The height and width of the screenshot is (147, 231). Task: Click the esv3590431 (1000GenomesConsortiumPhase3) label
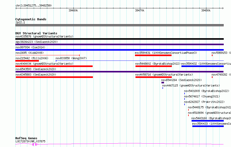pos(166,53)
